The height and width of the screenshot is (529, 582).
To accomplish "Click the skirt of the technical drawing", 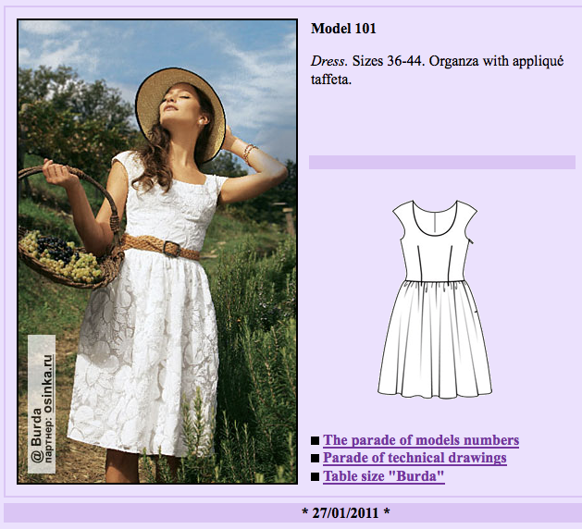I will click(435, 339).
